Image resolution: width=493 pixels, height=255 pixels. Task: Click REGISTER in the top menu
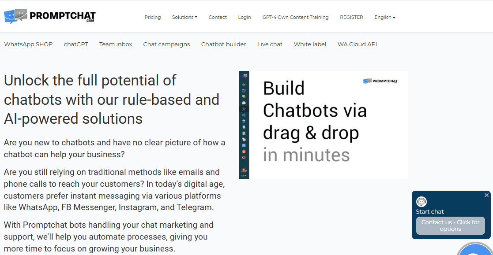coord(351,17)
